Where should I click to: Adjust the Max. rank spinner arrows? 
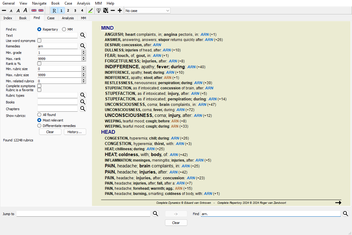[x=84, y=58]
